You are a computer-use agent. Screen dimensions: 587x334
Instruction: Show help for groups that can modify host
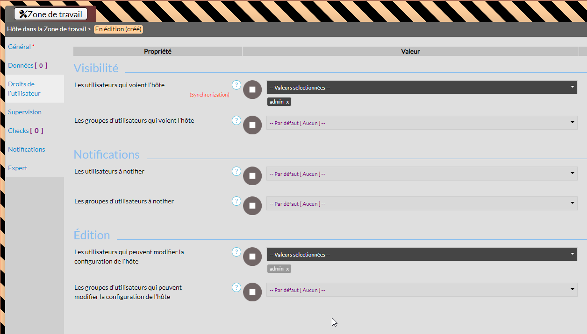(236, 287)
